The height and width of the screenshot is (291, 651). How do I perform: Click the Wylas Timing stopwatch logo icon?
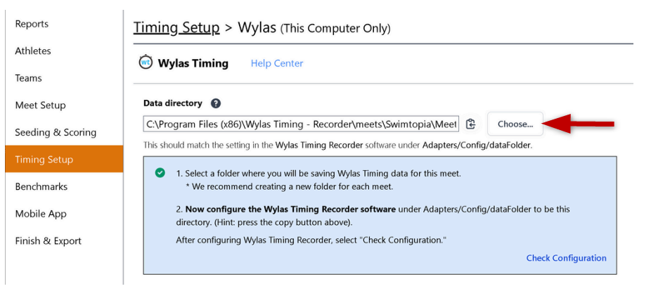coord(146,63)
